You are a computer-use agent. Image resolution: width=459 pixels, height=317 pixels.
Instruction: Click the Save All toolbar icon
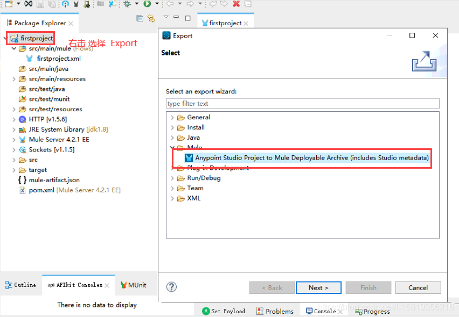pos(52,4)
